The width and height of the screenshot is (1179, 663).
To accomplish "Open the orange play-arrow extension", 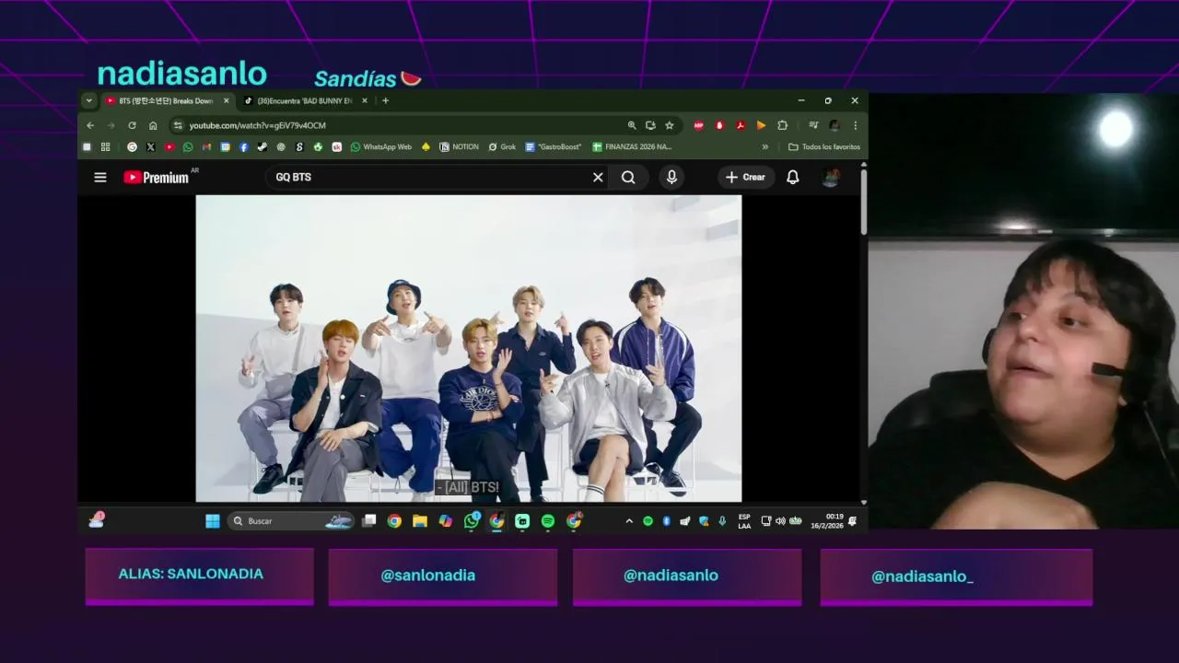I will [x=761, y=125].
